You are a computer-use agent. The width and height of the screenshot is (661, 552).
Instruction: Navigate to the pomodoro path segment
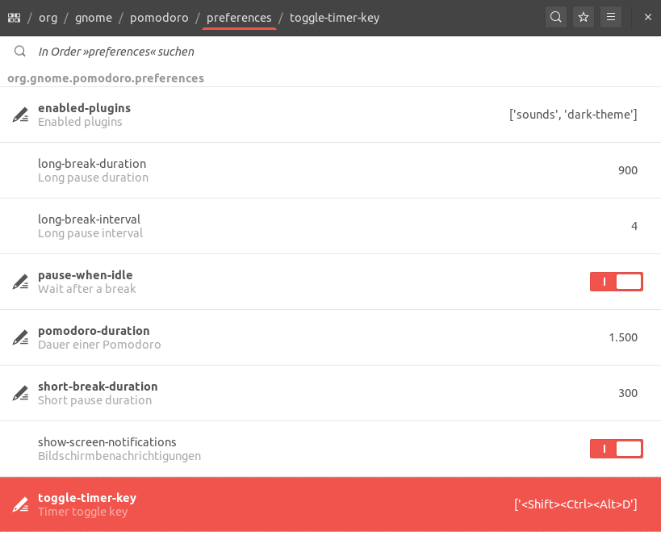(x=159, y=18)
